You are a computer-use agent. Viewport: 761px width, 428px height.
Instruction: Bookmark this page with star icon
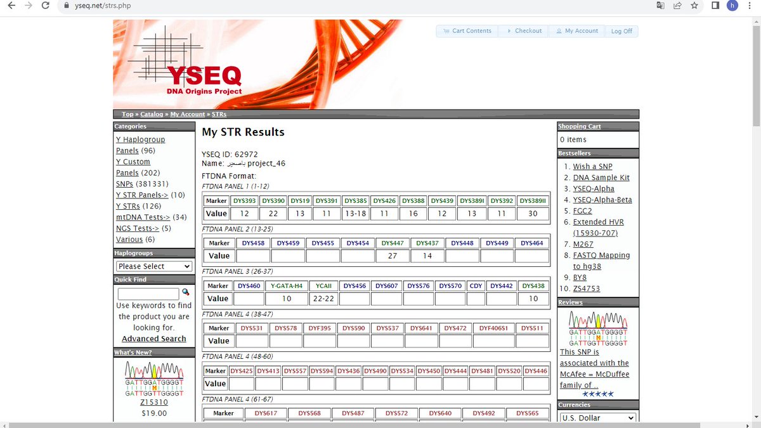point(694,6)
